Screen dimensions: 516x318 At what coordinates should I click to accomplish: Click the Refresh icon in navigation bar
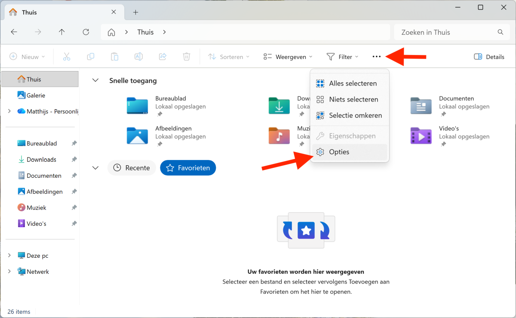coord(86,32)
